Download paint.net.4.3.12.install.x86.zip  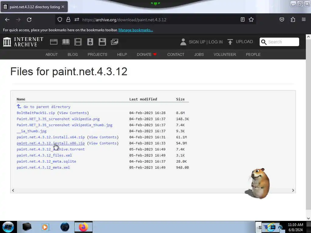[x=51, y=143]
